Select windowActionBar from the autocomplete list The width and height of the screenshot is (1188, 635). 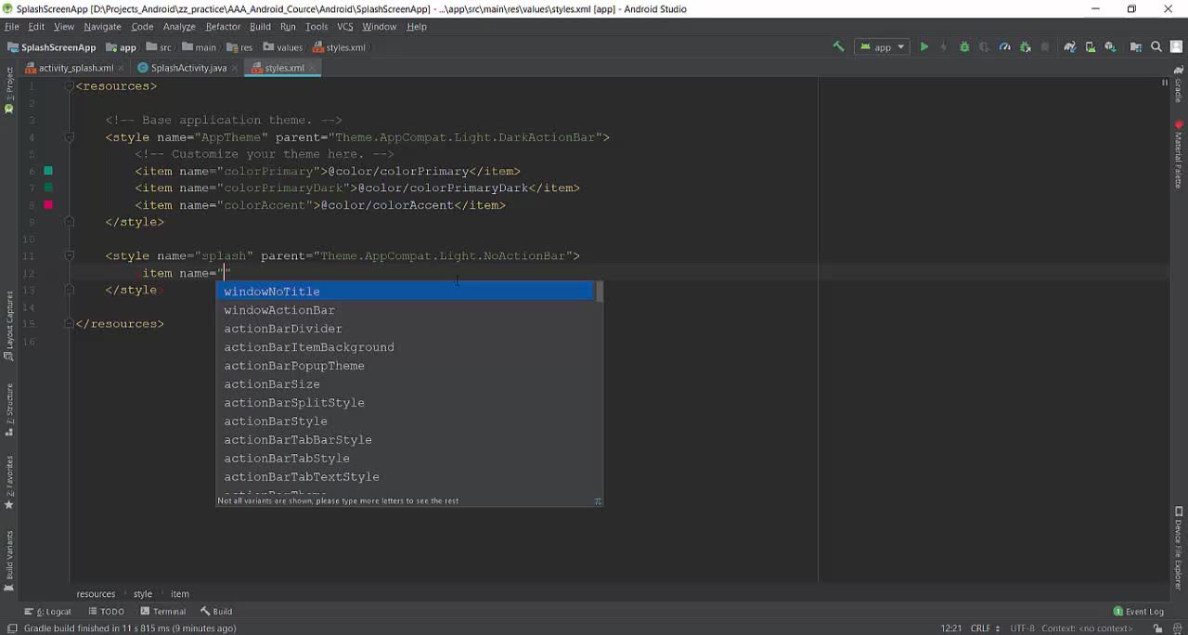tap(279, 310)
